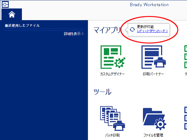Open the ファイルを管理 tool icon

(x=155, y=119)
